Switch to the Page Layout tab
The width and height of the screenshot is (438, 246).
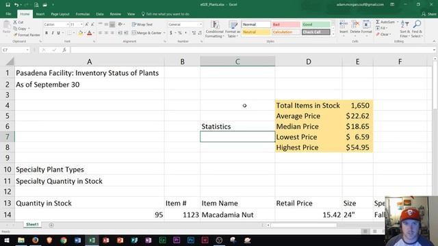click(x=60, y=14)
